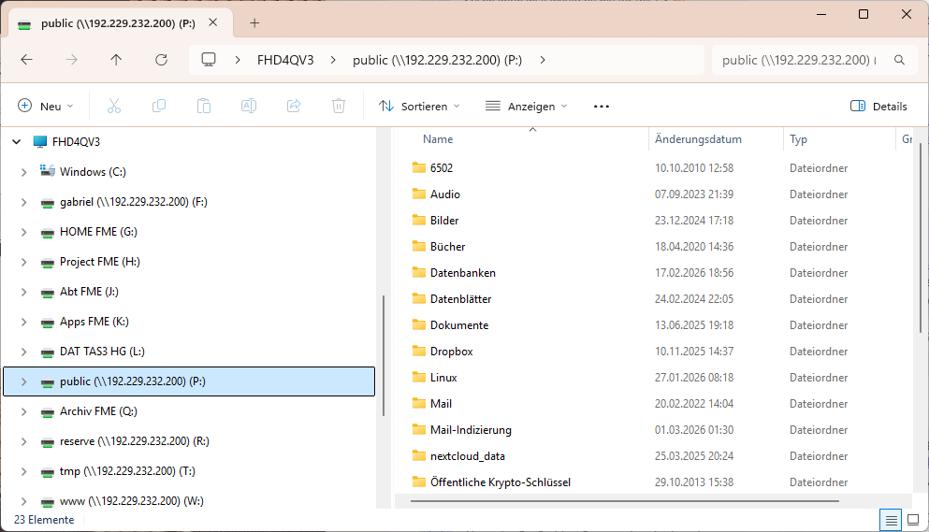929x532 pixels.
Task: Select the Dropbox folder
Action: coord(451,352)
